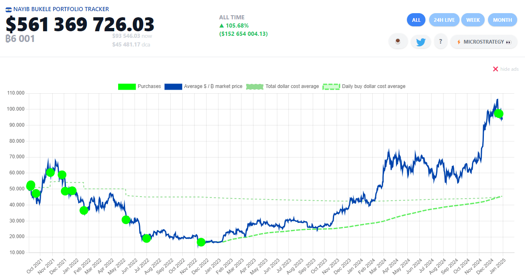Click the red X hide ads icon
This screenshot has width=525, height=278.
click(x=495, y=69)
